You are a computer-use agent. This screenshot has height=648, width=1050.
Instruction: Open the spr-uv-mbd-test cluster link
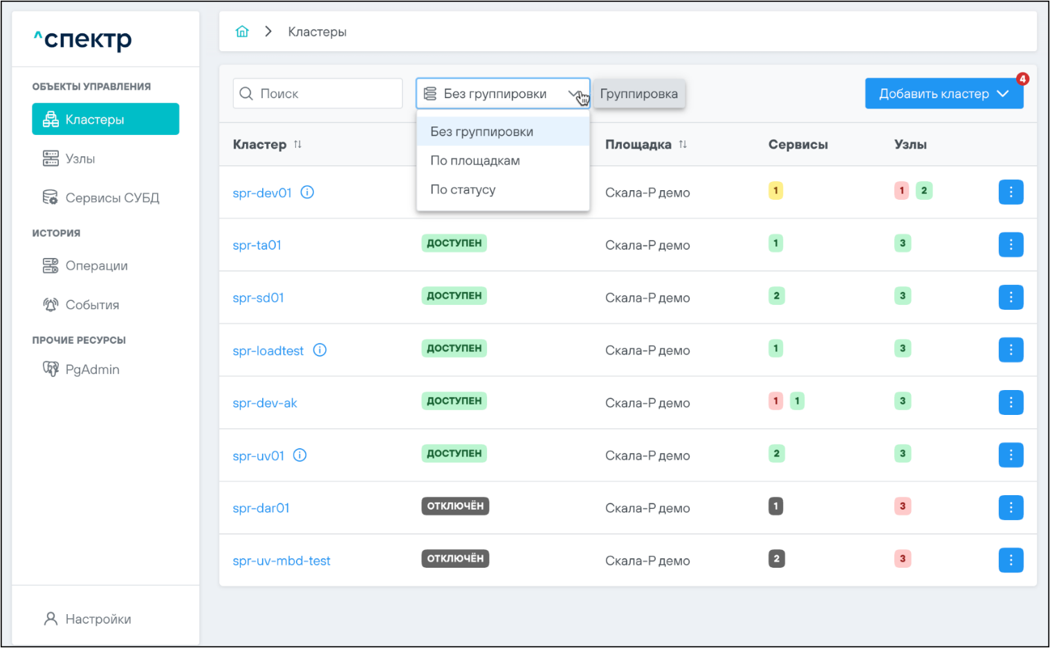(x=281, y=561)
